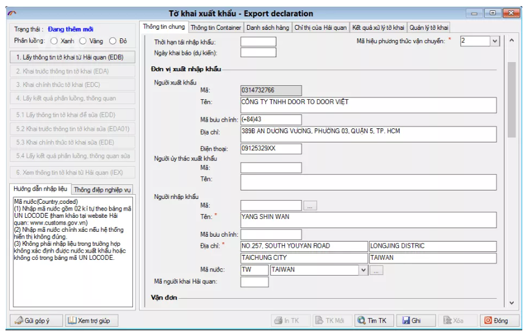Click the importer Mã bưu chính field
529x331 pixels.
coord(271,234)
